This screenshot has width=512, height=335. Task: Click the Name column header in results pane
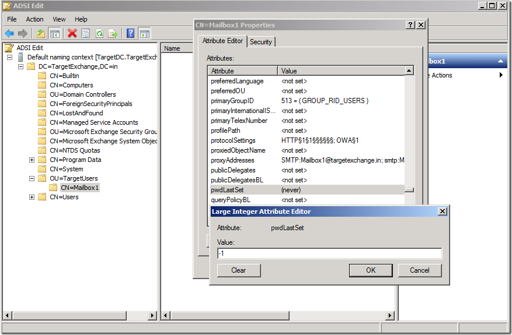(x=177, y=48)
